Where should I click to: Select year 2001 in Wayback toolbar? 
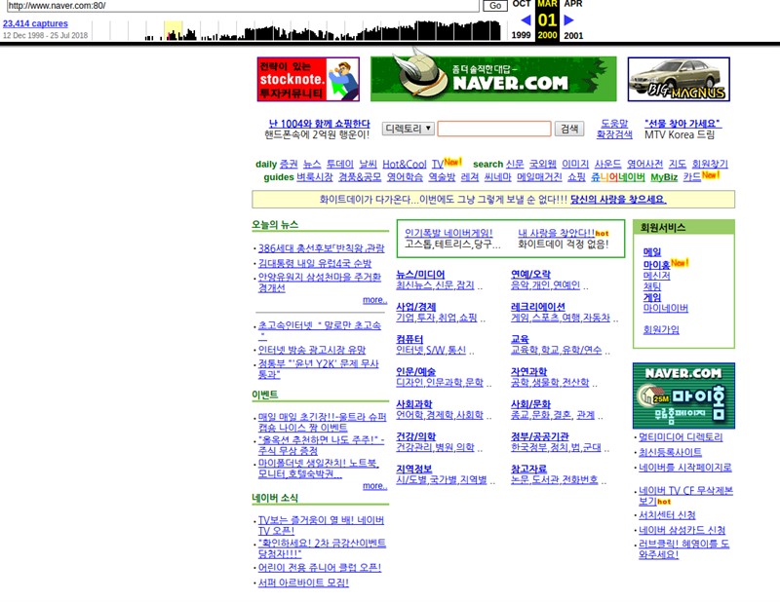point(573,35)
